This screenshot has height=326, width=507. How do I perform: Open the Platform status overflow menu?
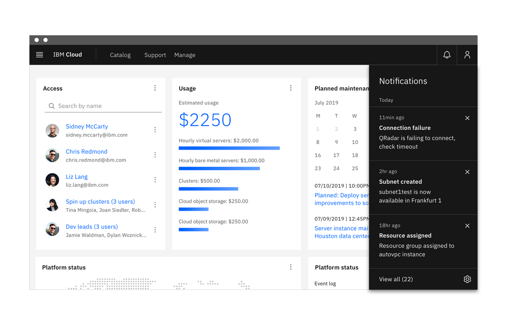pos(290,267)
